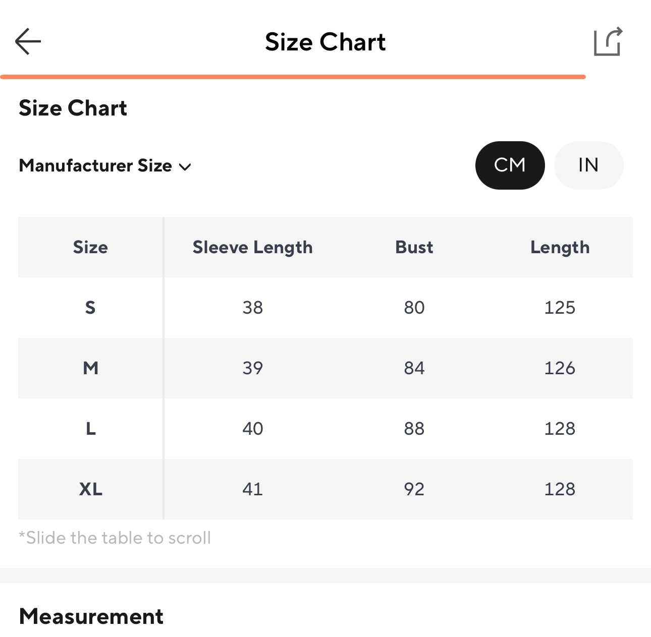Click the Measurement section heading
The height and width of the screenshot is (637, 651).
[x=91, y=616]
